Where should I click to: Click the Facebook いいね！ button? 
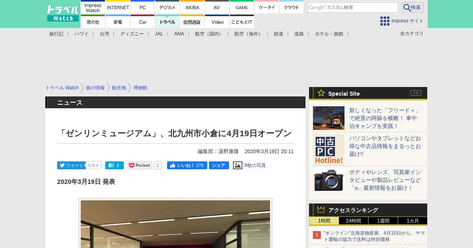tap(187, 165)
